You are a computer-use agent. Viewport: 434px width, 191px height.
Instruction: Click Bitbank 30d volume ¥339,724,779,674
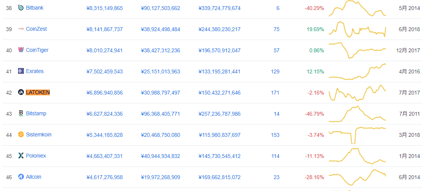[220, 8]
